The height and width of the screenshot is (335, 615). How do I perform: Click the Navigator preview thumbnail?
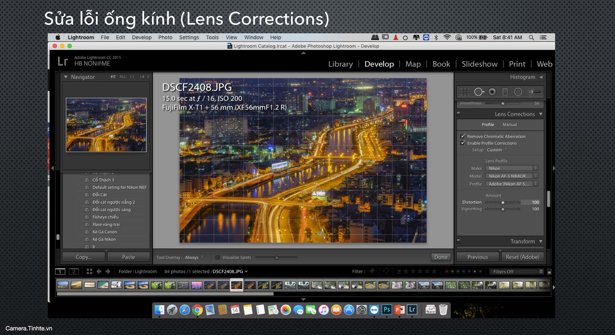point(106,125)
